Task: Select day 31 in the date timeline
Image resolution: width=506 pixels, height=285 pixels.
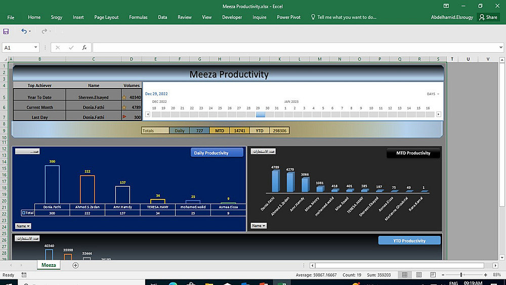Action: tap(279, 114)
